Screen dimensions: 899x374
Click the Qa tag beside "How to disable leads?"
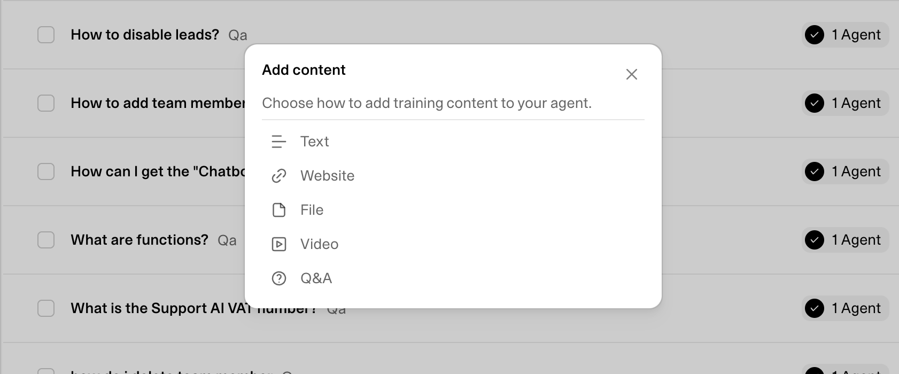(x=237, y=35)
